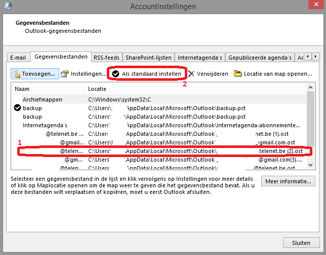
Task: Select the Archiefmappen data file row
Action: point(43,99)
